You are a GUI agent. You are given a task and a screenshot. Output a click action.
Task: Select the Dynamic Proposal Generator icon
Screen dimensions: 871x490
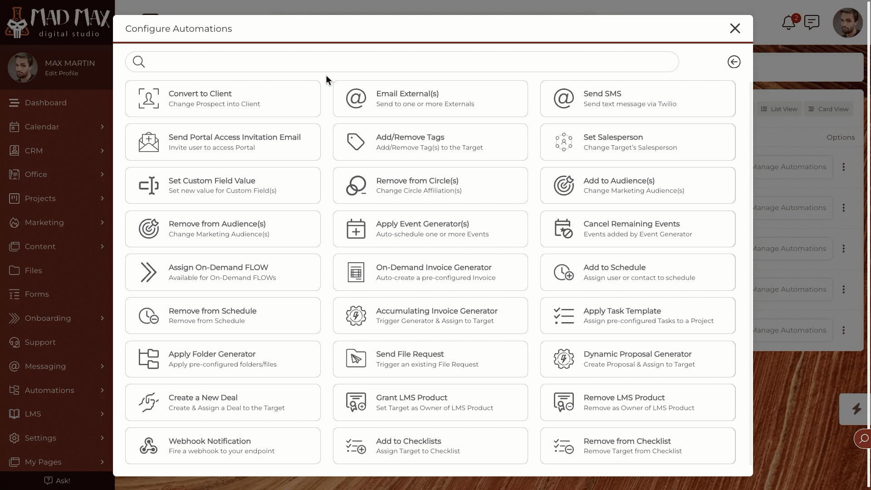point(563,358)
